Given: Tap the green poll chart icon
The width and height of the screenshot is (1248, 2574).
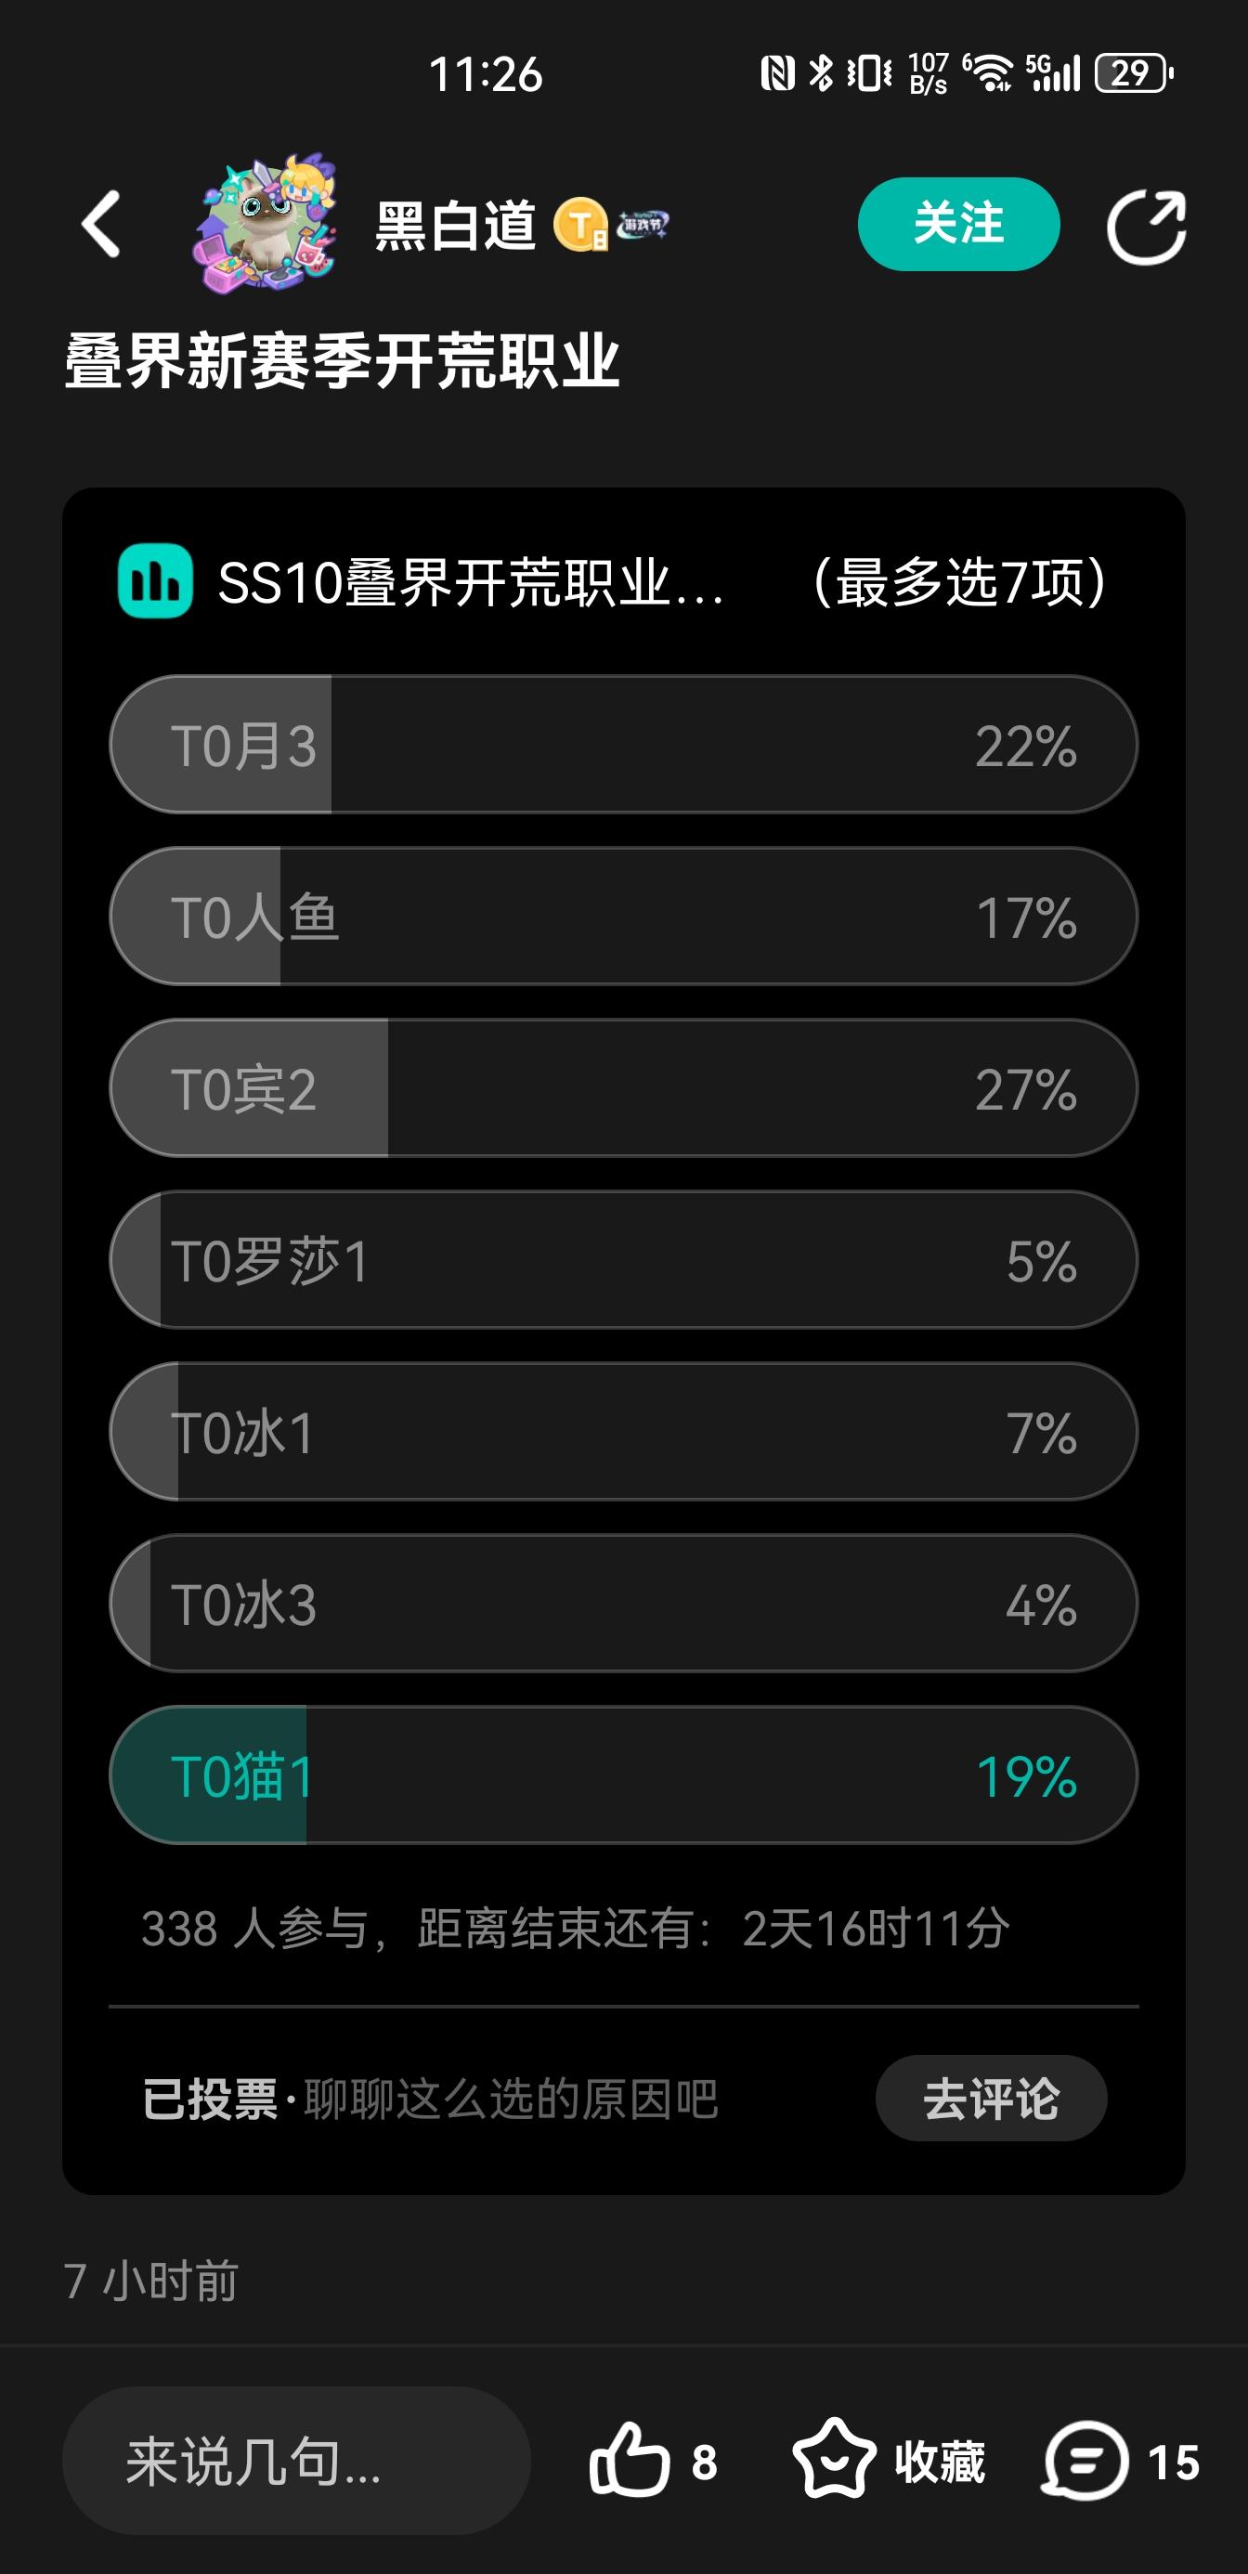Looking at the screenshot, I should click(155, 580).
